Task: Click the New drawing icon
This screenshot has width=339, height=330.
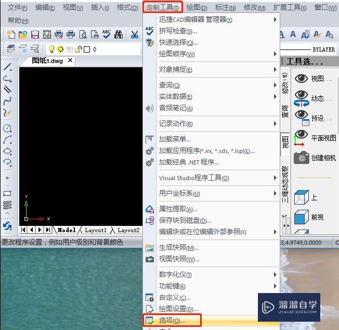Action: coord(11,34)
